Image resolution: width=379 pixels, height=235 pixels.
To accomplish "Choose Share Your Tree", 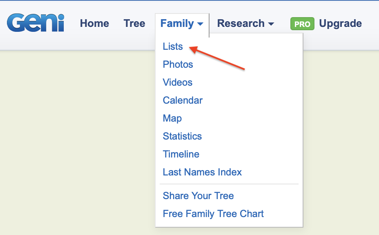I will pos(198,196).
